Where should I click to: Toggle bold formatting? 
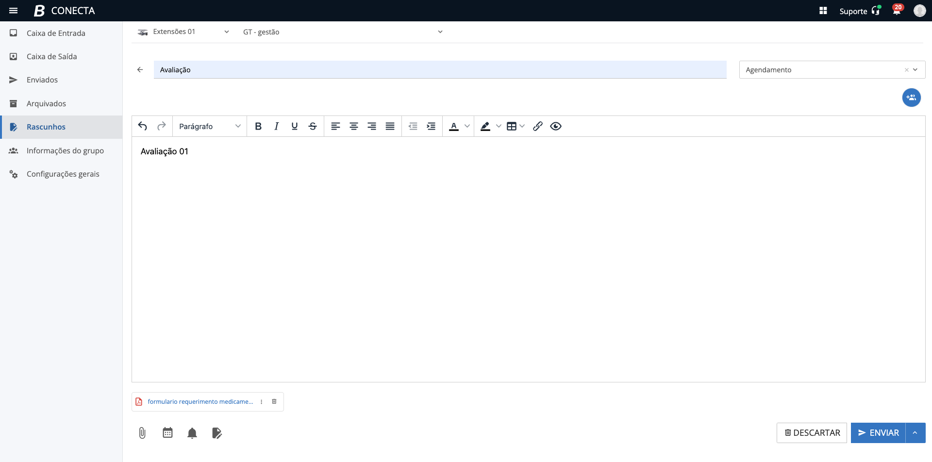pyautogui.click(x=258, y=126)
